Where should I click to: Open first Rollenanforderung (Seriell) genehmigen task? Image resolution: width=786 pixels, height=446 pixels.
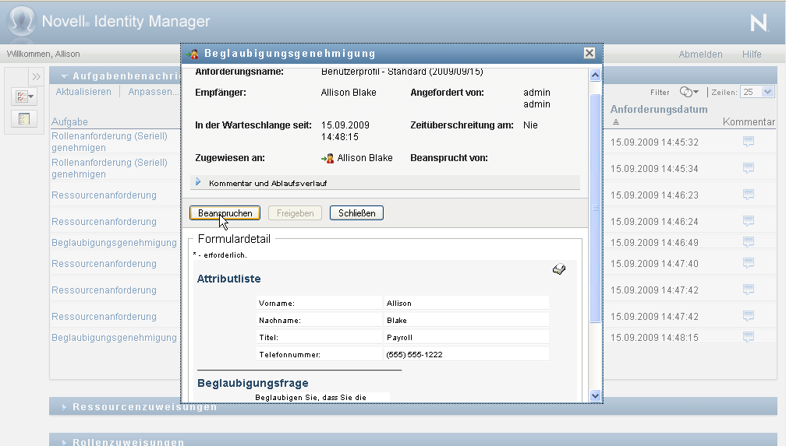coord(109,142)
